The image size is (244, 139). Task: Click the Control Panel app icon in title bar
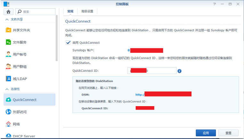6,4
